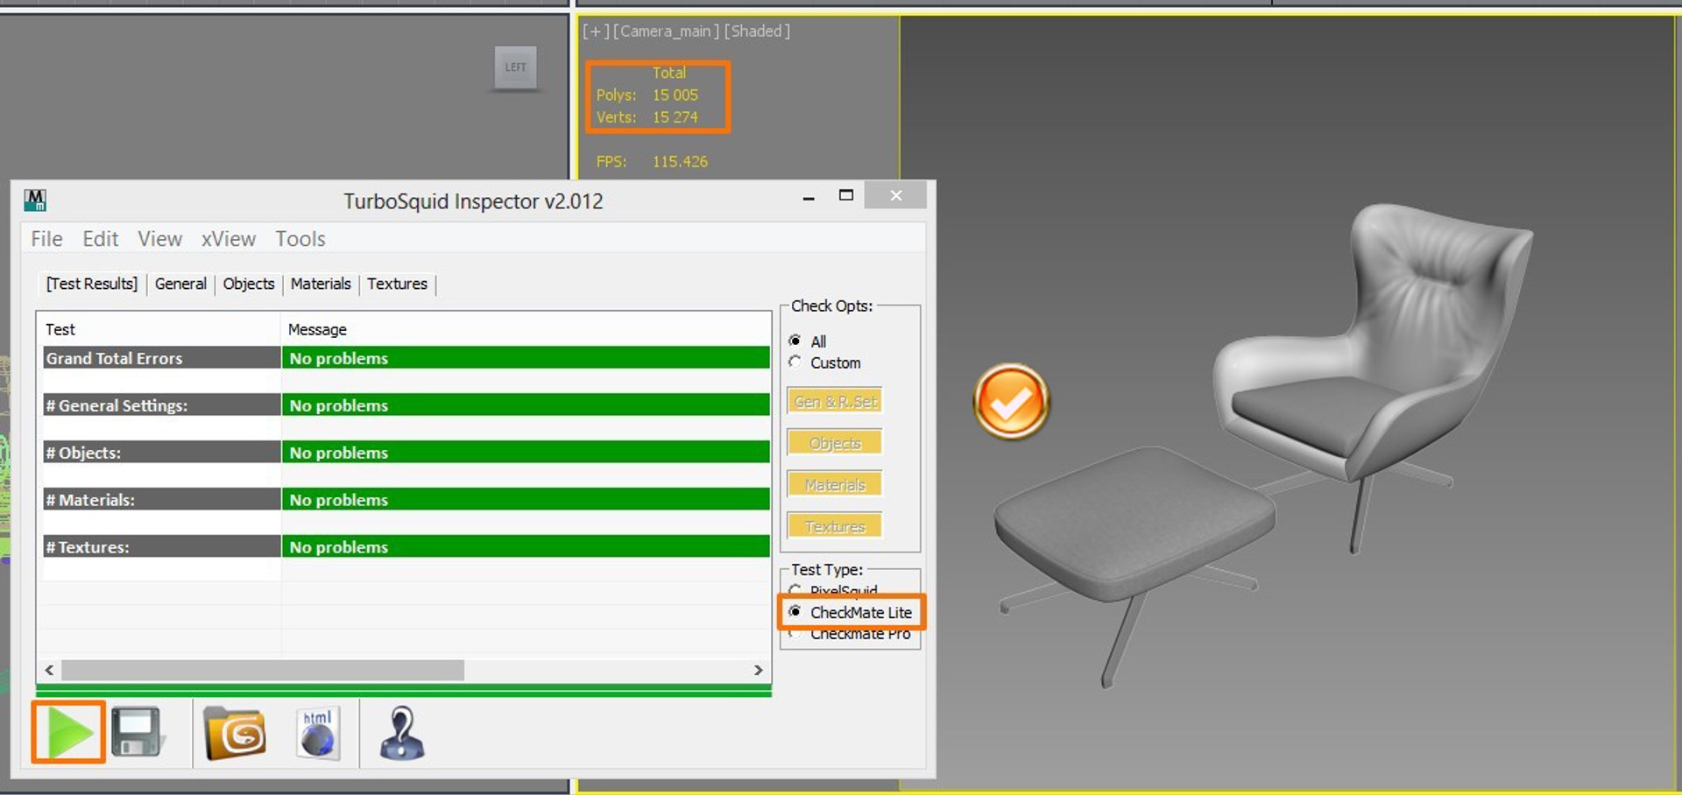Open the Tools menu
Viewport: 1682px width, 795px height.
pos(300,239)
